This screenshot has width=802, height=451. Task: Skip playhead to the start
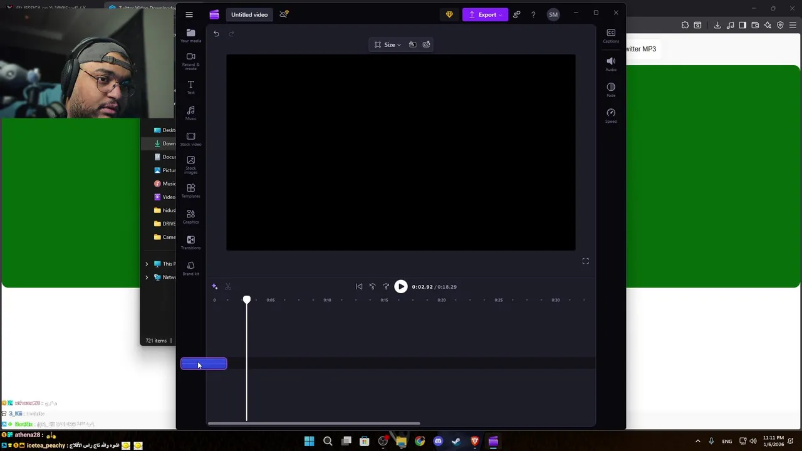359,287
